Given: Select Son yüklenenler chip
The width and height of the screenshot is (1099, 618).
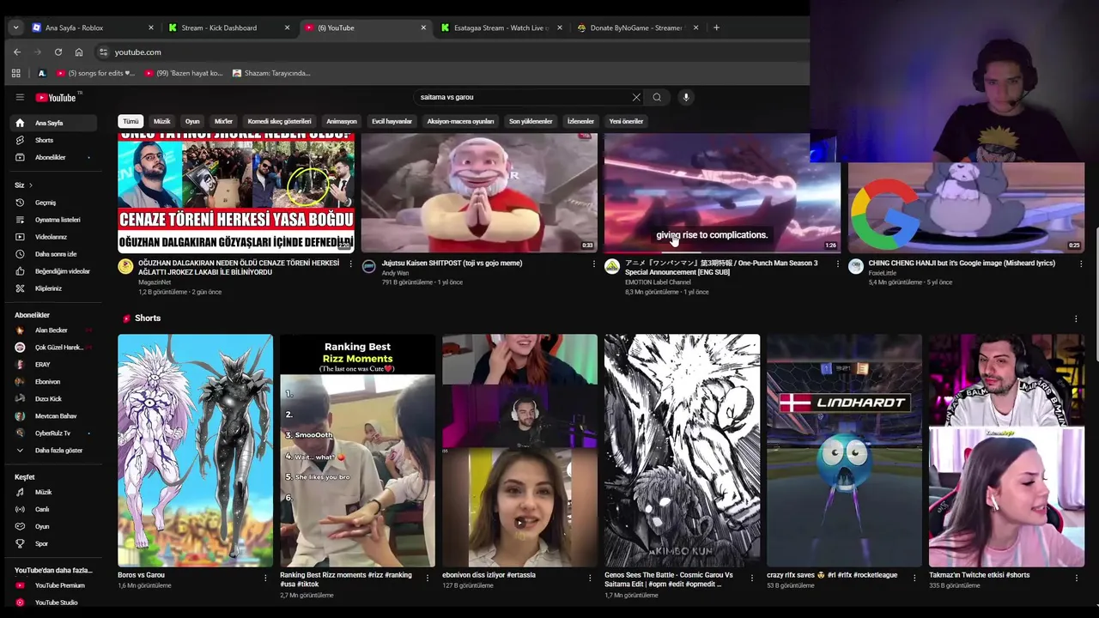Looking at the screenshot, I should tap(531, 121).
